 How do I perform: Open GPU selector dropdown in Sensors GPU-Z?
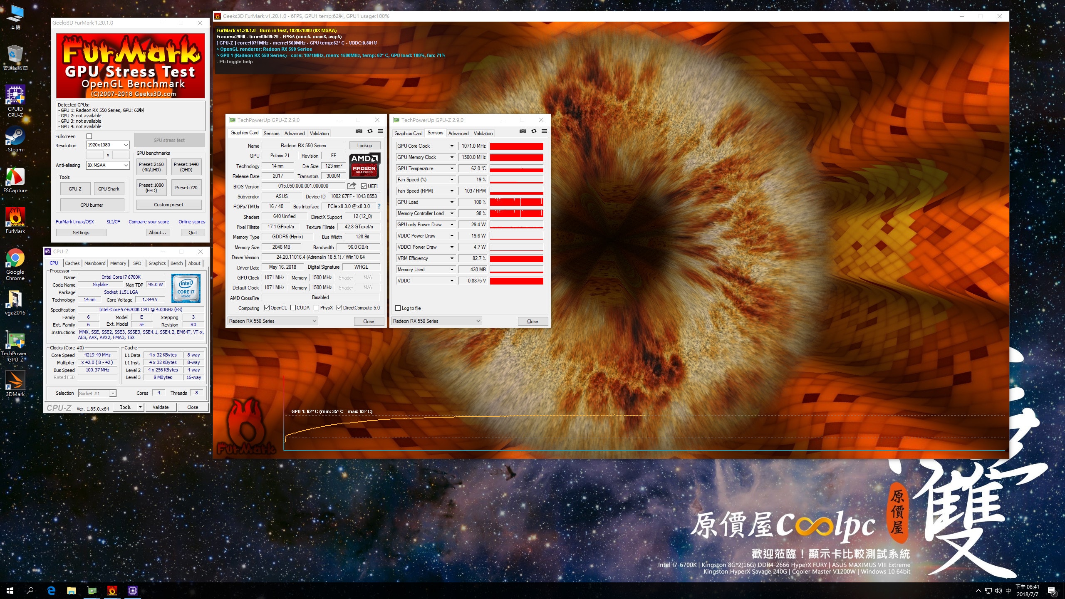[436, 321]
